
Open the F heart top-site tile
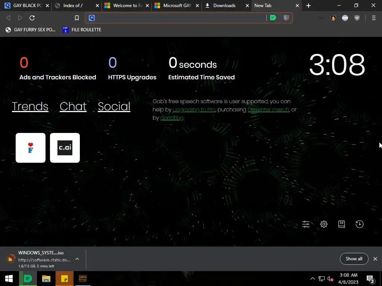point(31,147)
